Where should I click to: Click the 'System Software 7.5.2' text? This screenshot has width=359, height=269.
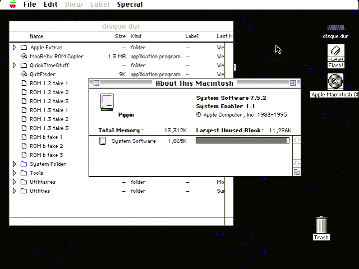231,98
